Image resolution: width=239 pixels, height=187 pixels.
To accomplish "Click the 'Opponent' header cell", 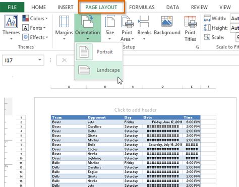I will (x=105, y=117).
